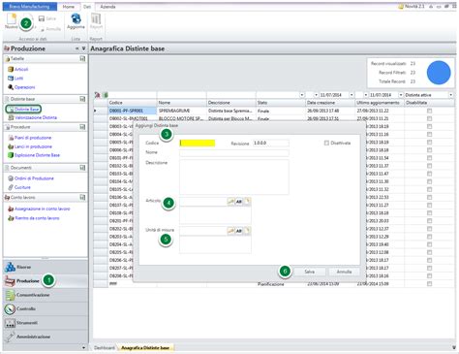Click the Cuciture paperclip icon

pos(11,187)
